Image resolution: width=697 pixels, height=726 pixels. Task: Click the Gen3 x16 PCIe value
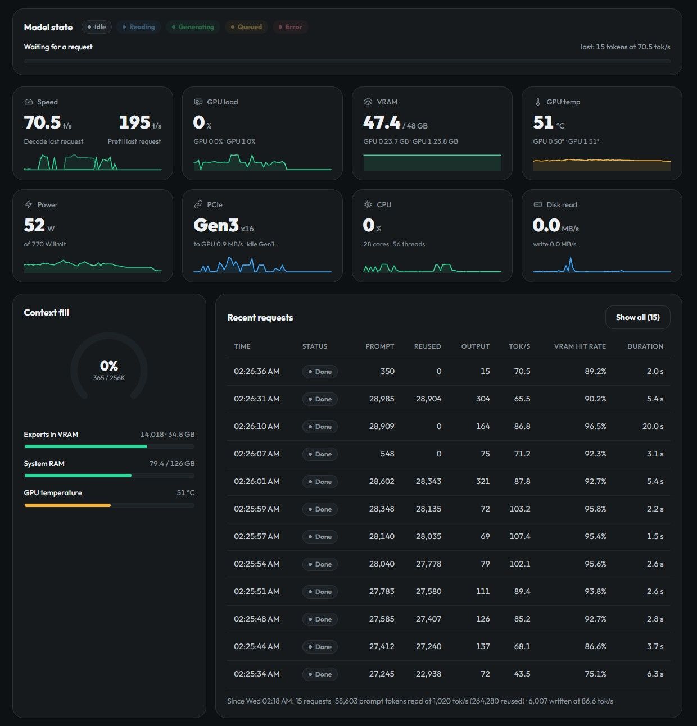[224, 225]
